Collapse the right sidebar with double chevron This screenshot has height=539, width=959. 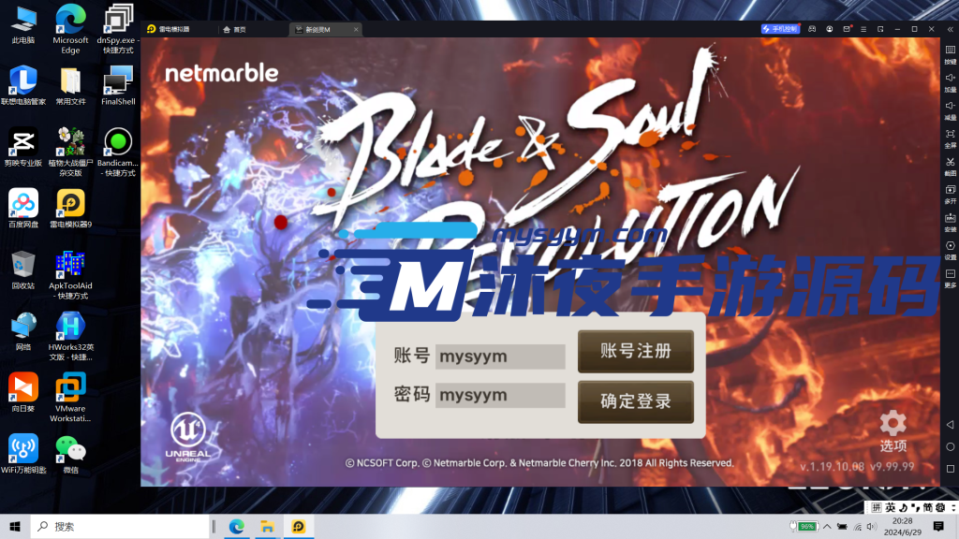tap(950, 29)
